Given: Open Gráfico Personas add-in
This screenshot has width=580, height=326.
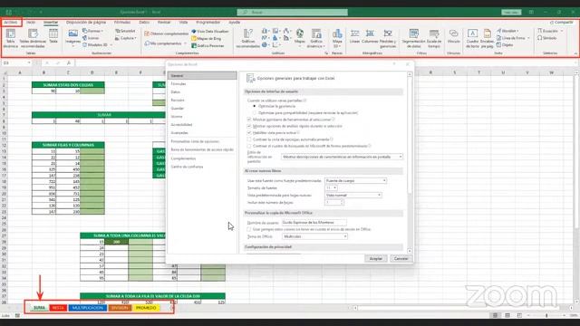Looking at the screenshot, I should (208, 46).
